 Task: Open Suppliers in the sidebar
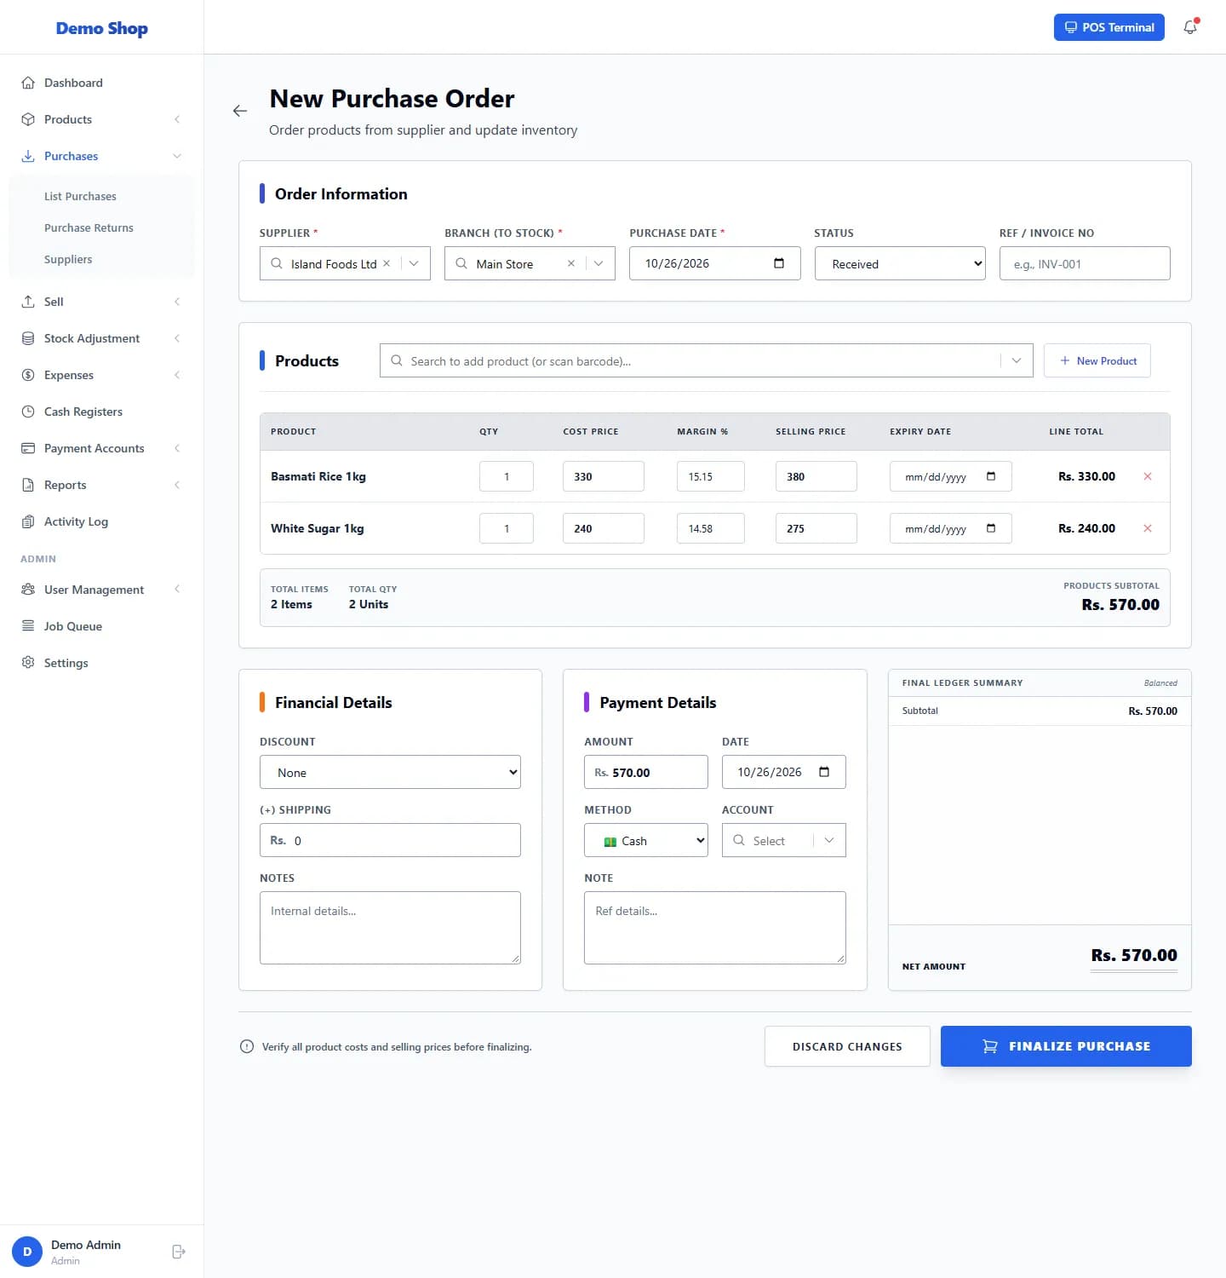(x=68, y=259)
